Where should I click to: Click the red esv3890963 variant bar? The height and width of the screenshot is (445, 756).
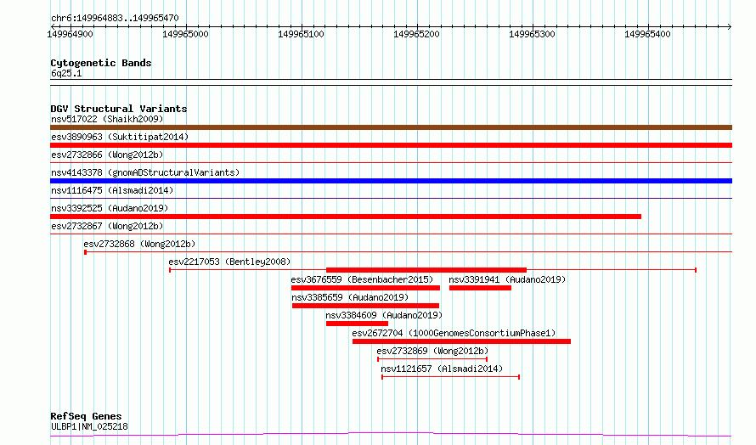[x=391, y=145]
